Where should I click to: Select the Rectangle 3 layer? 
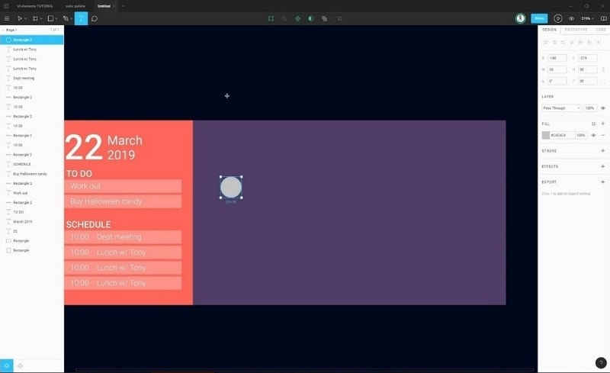click(32, 40)
